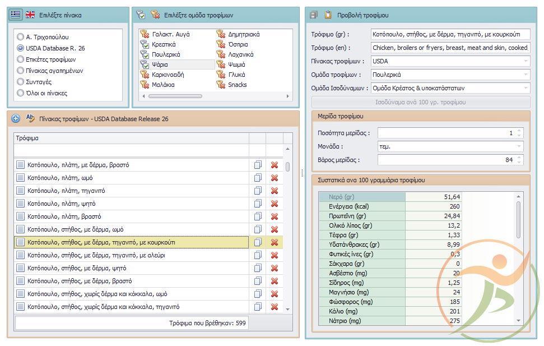Click the Τρόφιμο (gr) name field
The image size is (544, 346).
450,34
